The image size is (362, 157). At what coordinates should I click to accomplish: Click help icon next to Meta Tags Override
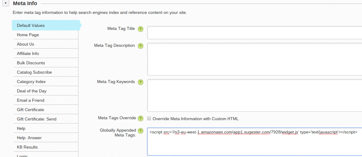(x=140, y=118)
